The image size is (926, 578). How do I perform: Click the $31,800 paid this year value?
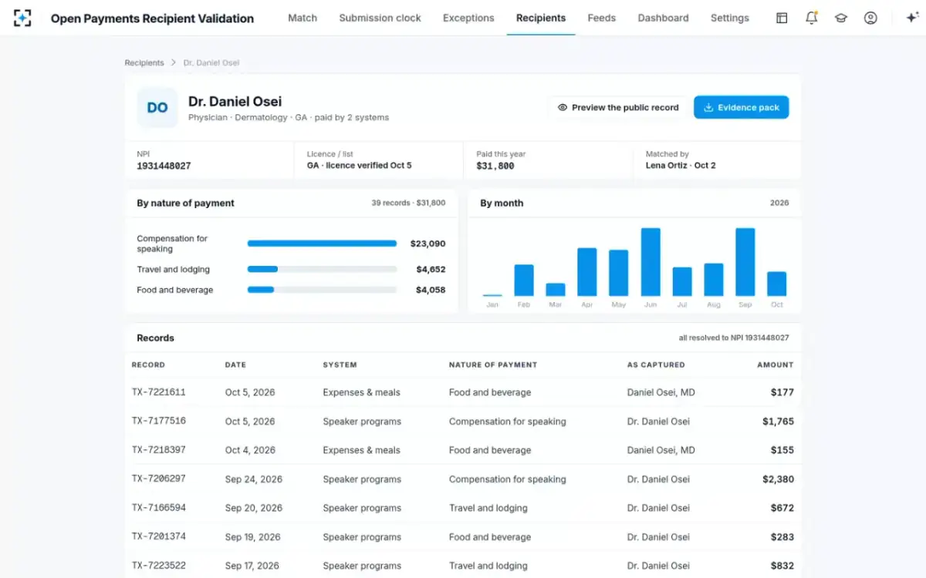[495, 166]
